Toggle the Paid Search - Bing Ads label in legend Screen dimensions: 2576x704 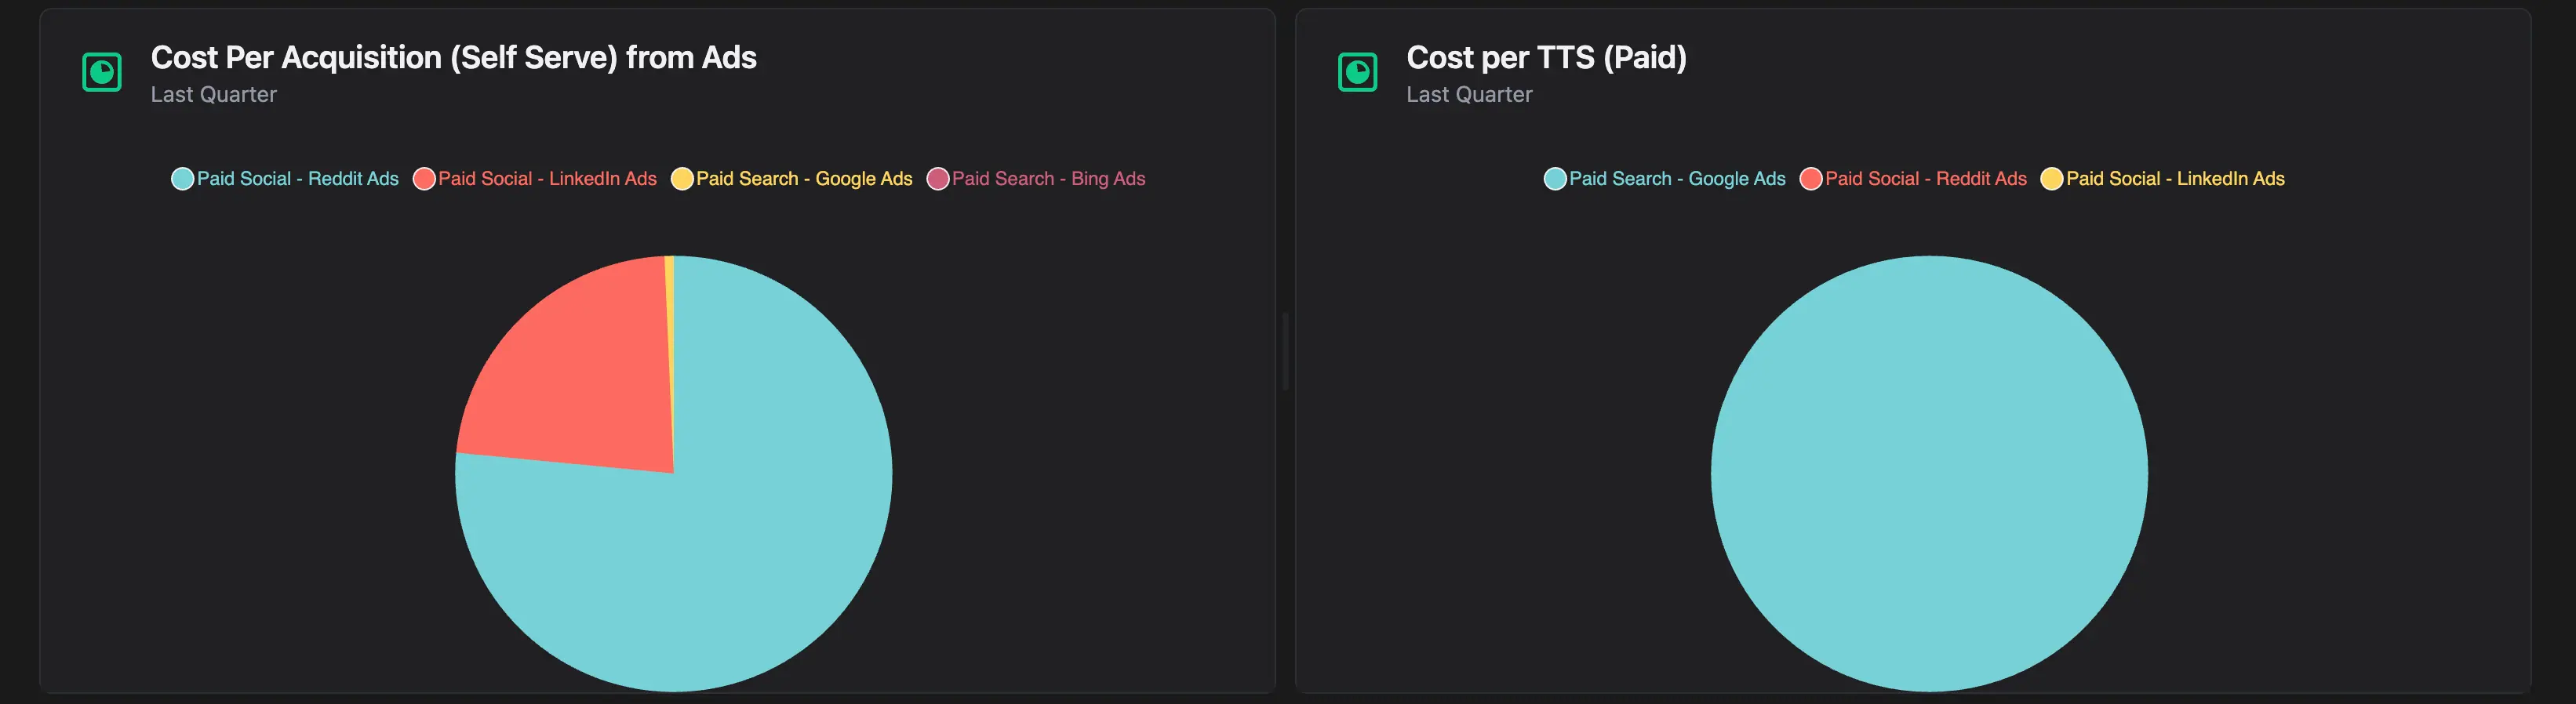[x=1048, y=179]
